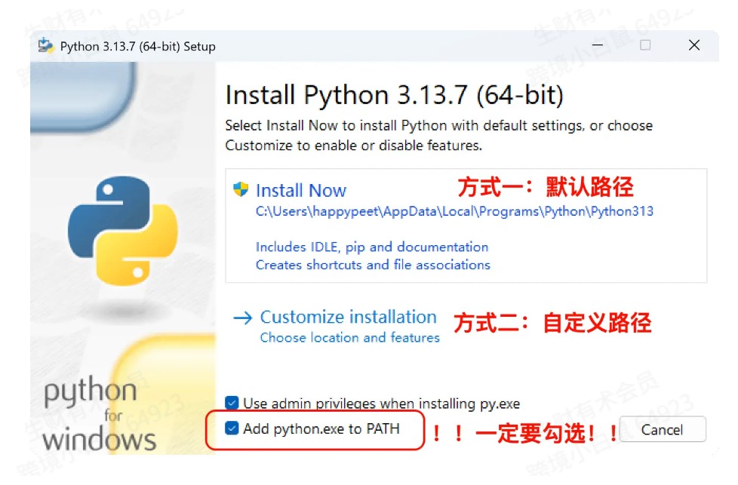This screenshot has width=738, height=485.
Task: Click the Cancel button
Action: click(663, 429)
